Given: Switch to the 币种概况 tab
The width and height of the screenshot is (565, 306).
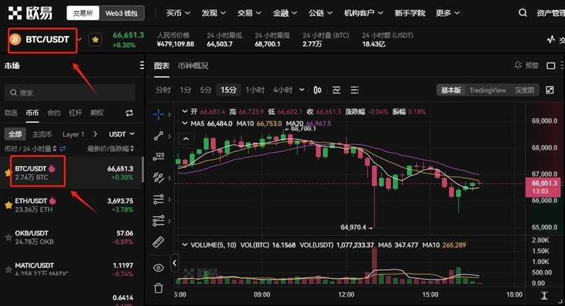Looking at the screenshot, I should click(x=193, y=66).
